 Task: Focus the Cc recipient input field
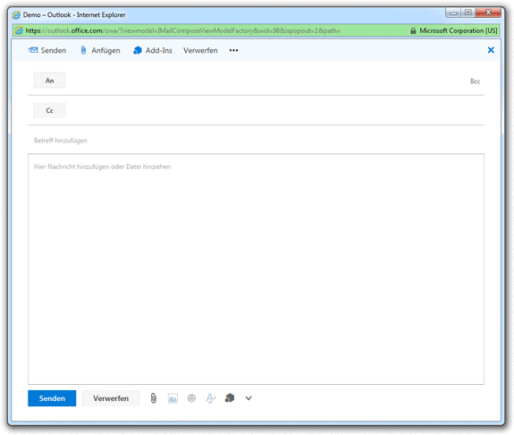(x=275, y=110)
